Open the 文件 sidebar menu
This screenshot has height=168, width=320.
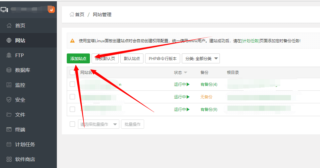[x=28, y=115]
